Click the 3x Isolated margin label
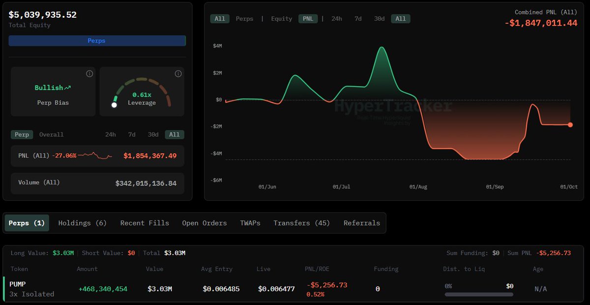The width and height of the screenshot is (590, 305). click(31, 294)
